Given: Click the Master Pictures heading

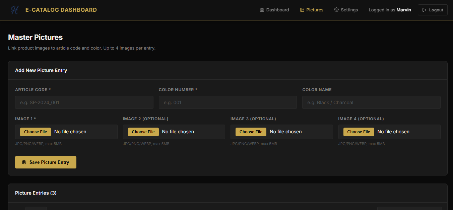Looking at the screenshot, I should pos(35,37).
